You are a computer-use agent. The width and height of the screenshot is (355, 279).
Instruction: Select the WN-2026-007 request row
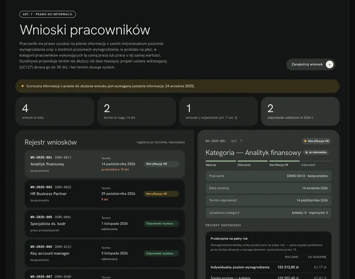pos(105,274)
